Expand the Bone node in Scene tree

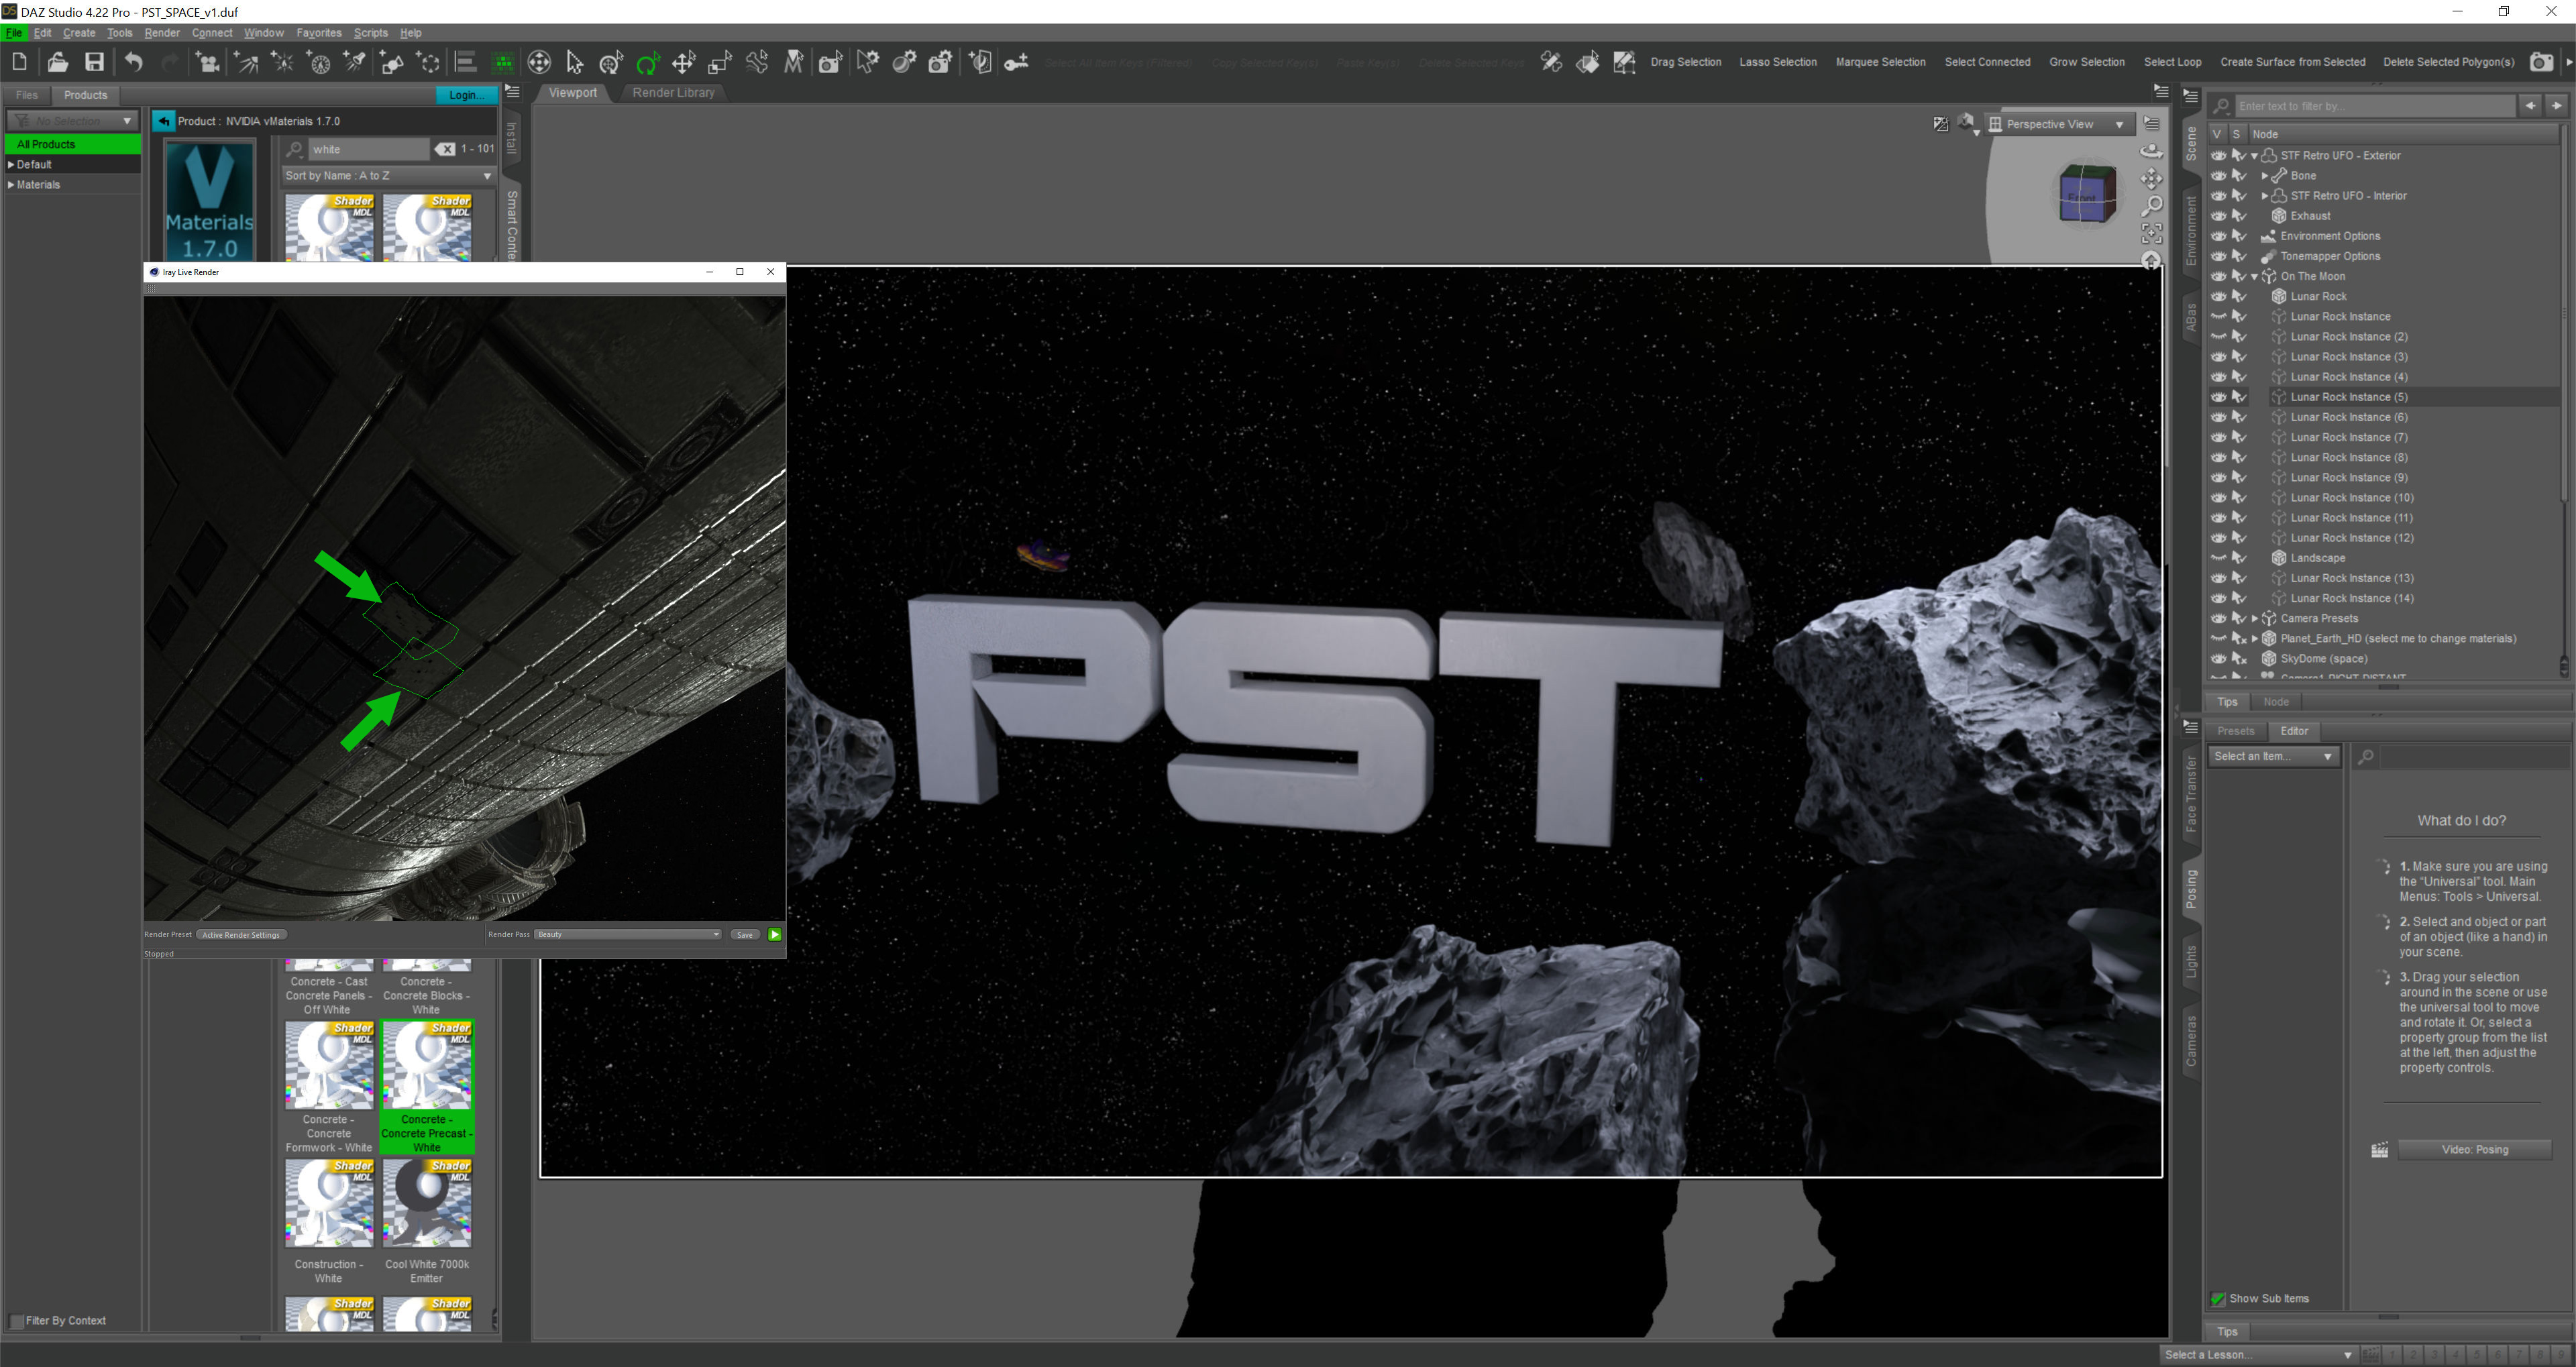(x=2264, y=176)
